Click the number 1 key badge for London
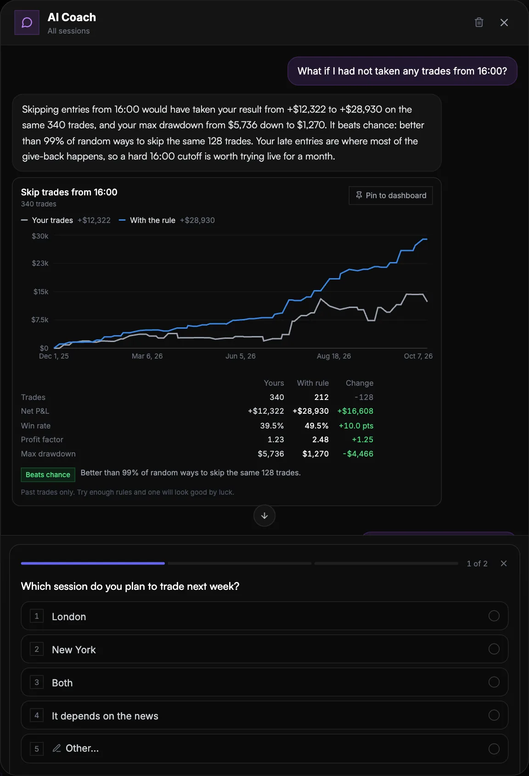 coord(37,616)
